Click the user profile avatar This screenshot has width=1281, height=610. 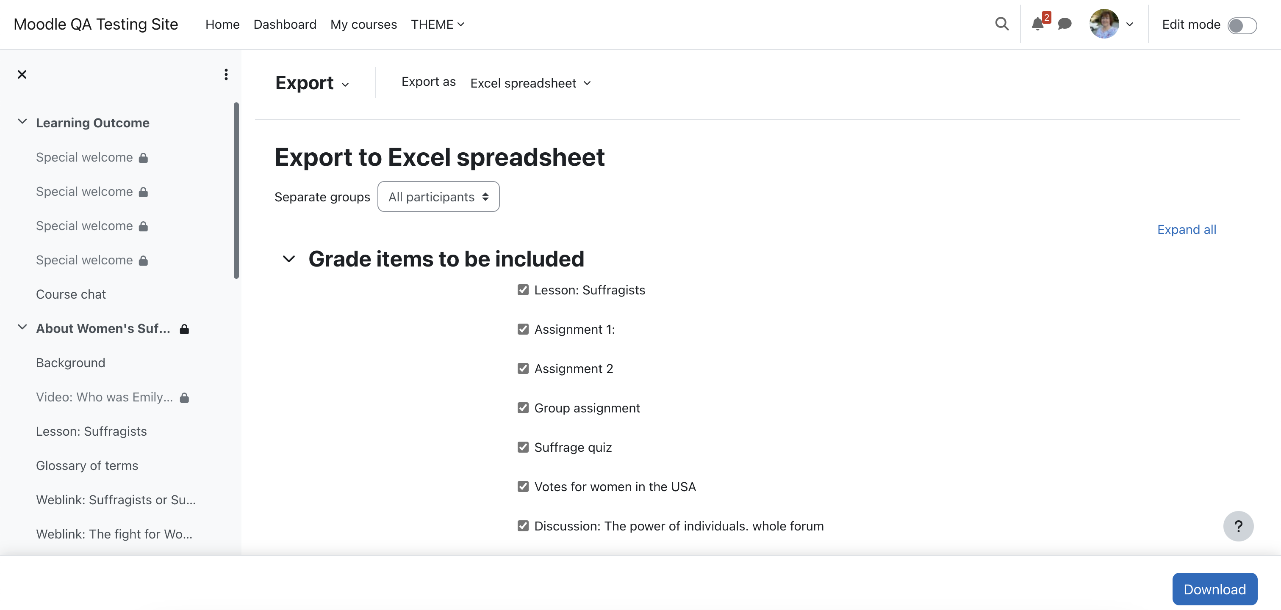(x=1104, y=24)
